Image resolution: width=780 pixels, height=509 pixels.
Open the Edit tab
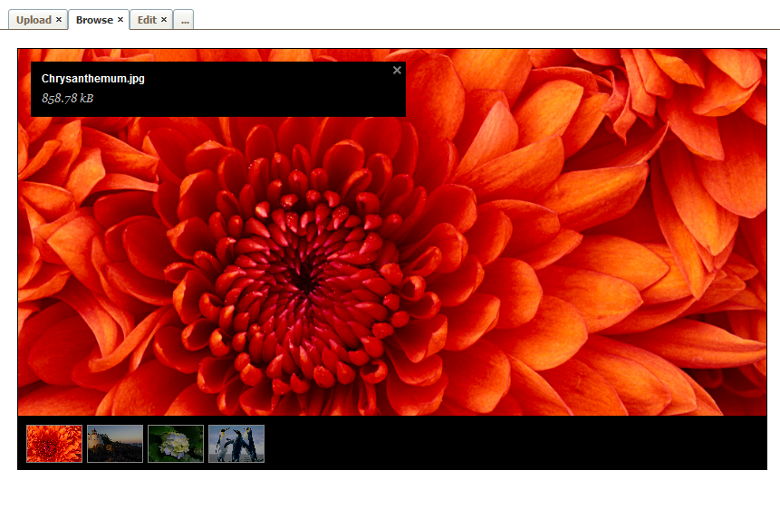tap(147, 20)
